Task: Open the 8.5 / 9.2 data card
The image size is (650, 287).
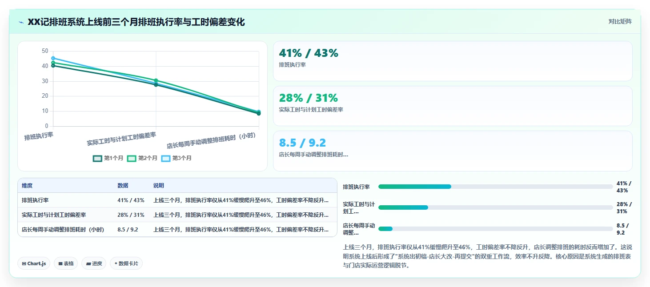Action: point(453,151)
